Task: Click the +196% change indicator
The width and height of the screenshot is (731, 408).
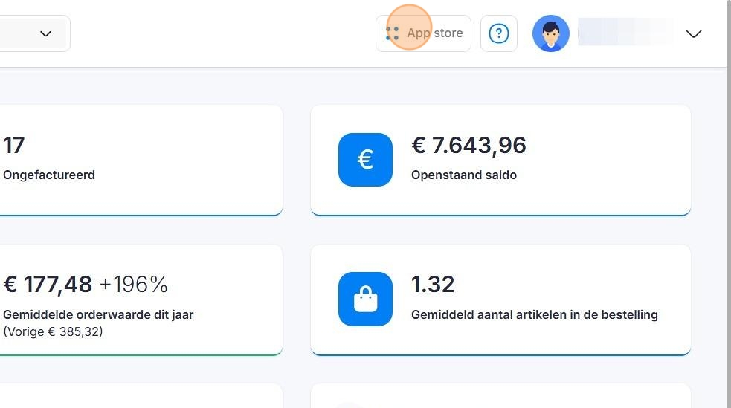Action: (x=134, y=284)
